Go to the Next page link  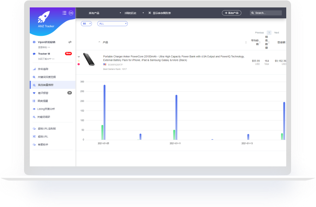click(277, 33)
